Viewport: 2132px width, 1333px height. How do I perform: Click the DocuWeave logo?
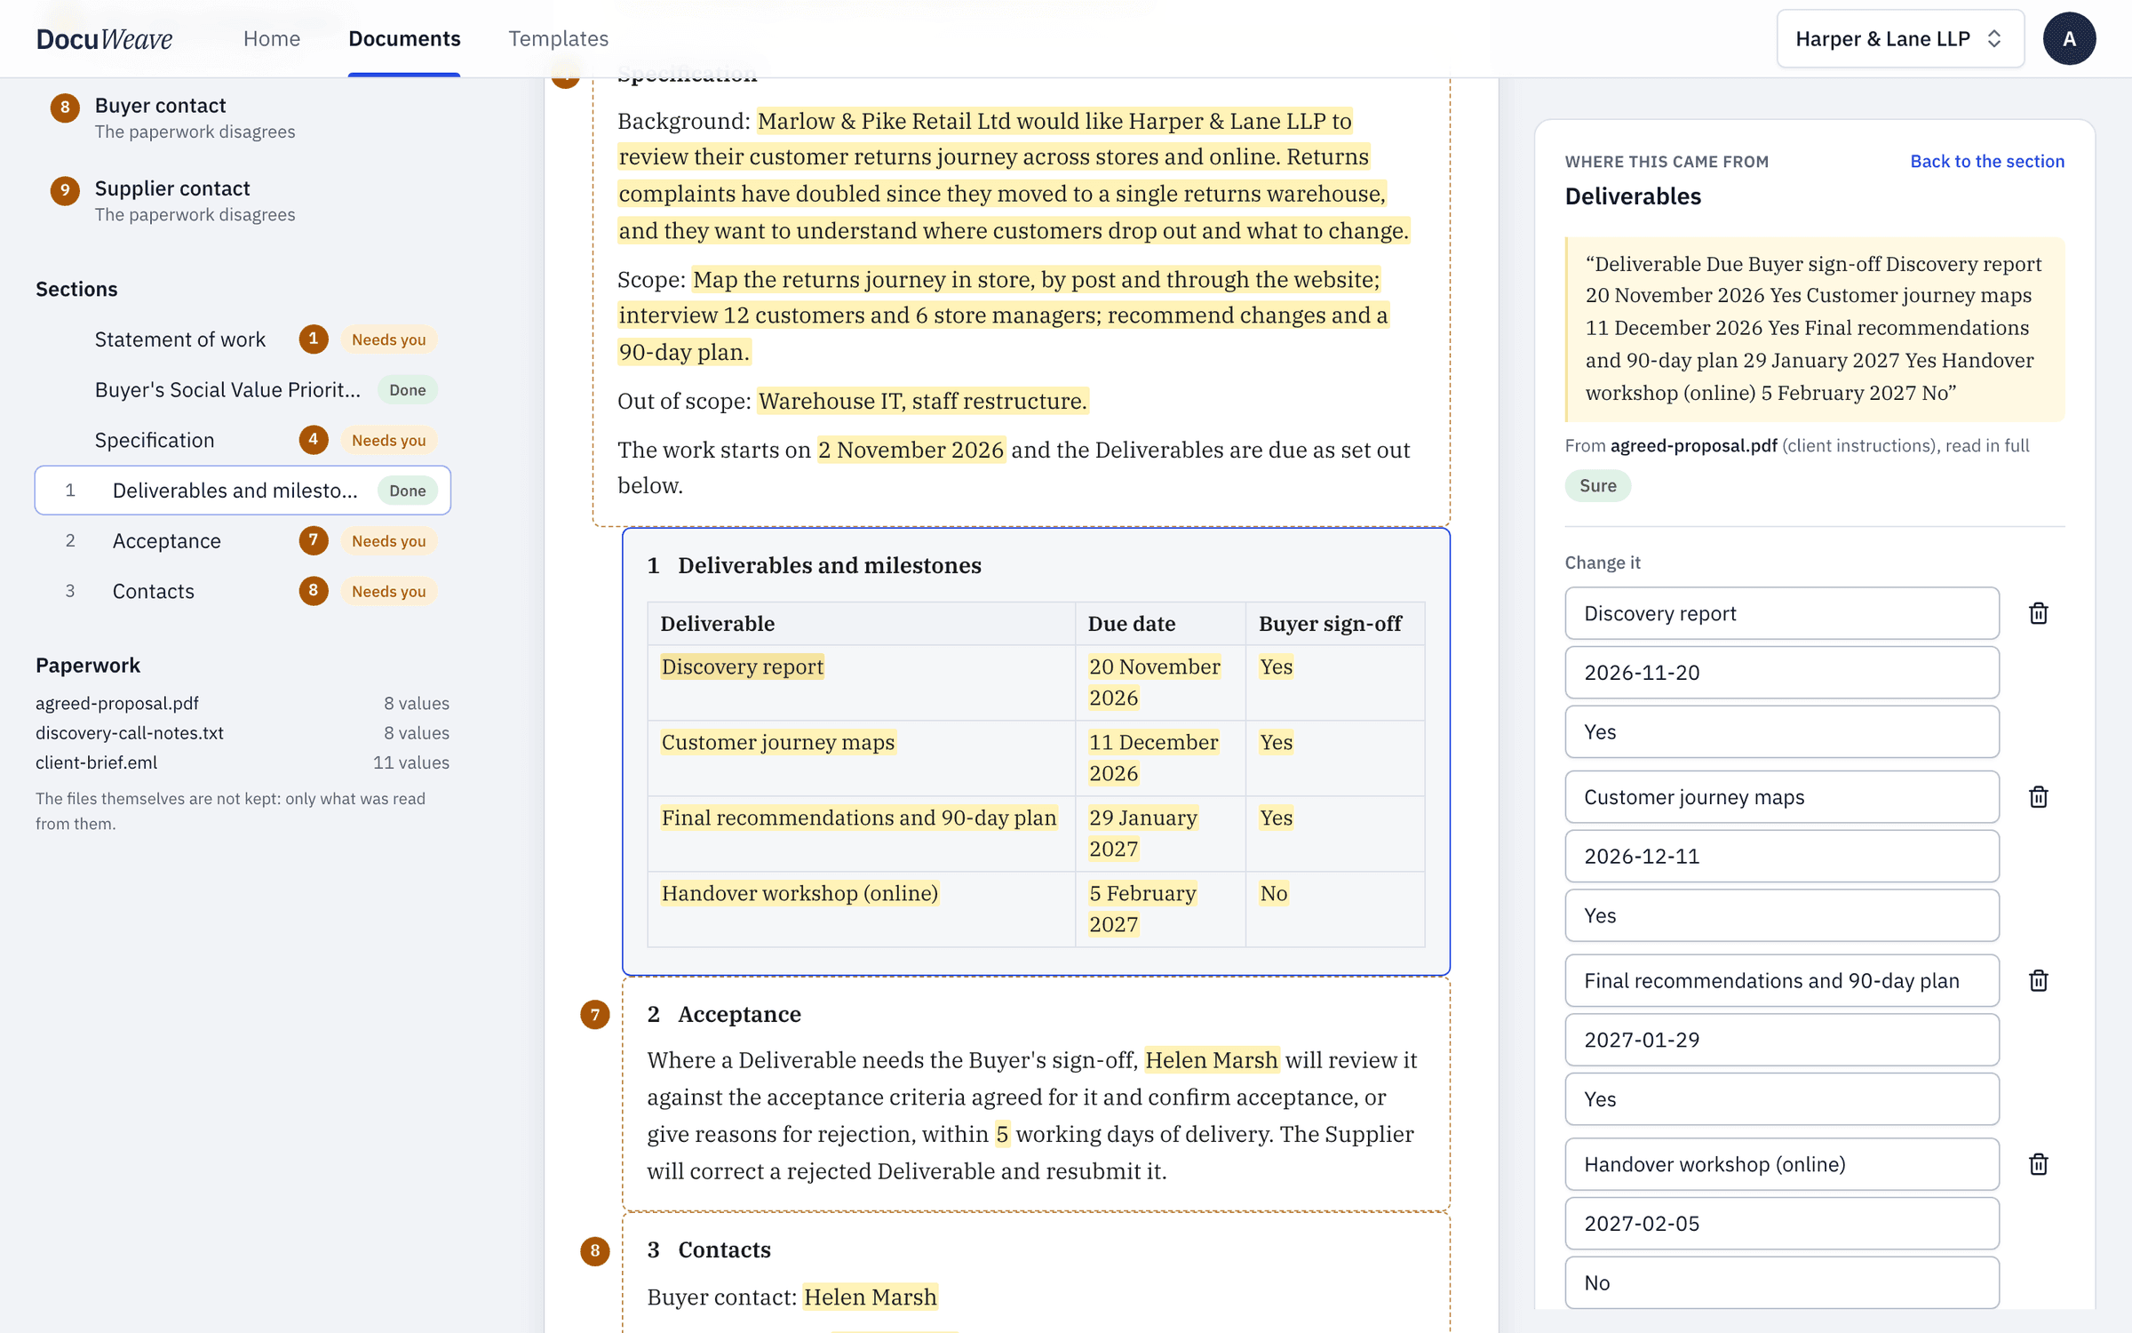[104, 38]
